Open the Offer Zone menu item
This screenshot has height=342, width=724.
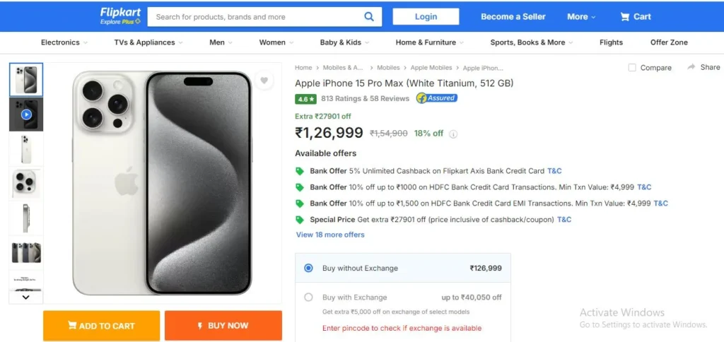point(669,42)
